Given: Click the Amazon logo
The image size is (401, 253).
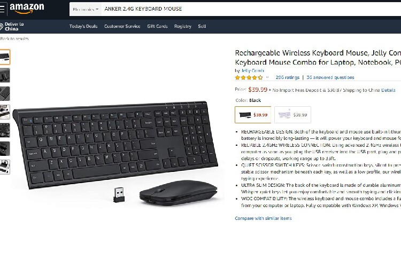Looking at the screenshot, I should 27,9.
